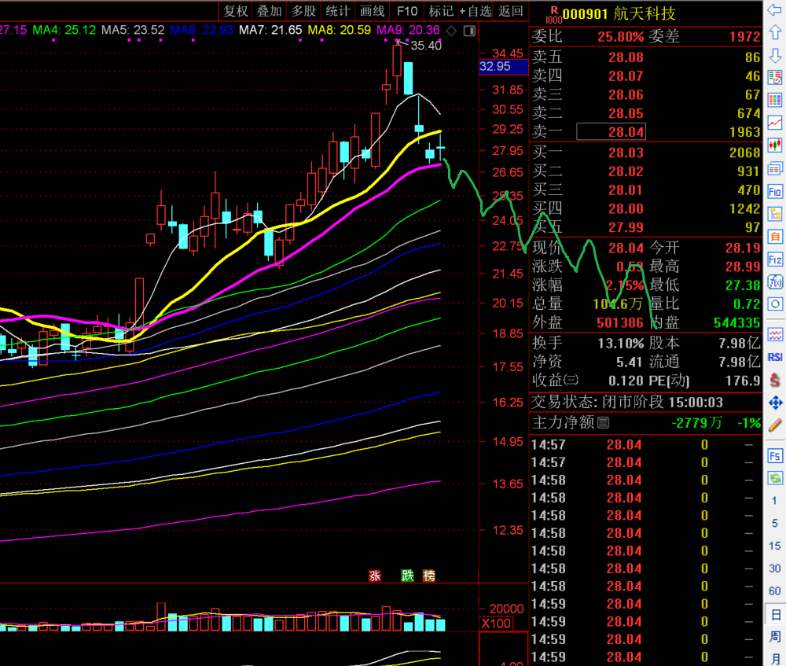Image resolution: width=786 pixels, height=666 pixels.
Task: Click the back arrow icon in sidebar
Action: click(775, 11)
